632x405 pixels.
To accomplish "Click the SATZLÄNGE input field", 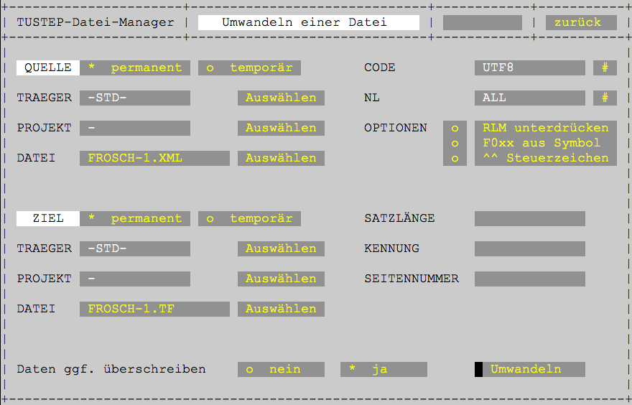I will coord(529,218).
